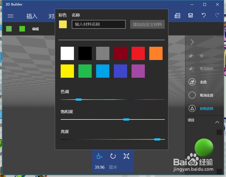Pick the white color swatch
226x177 pixels.
pyautogui.click(x=67, y=53)
